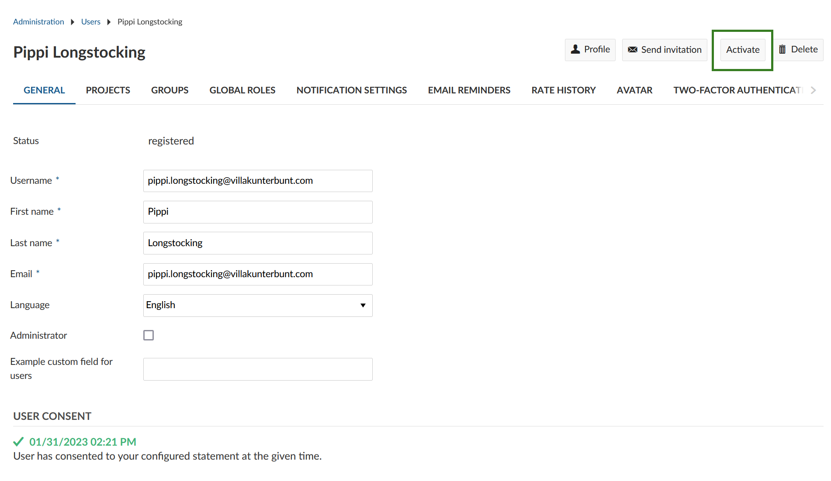Open the Language dropdown
This screenshot has width=831, height=481.
pyautogui.click(x=258, y=305)
